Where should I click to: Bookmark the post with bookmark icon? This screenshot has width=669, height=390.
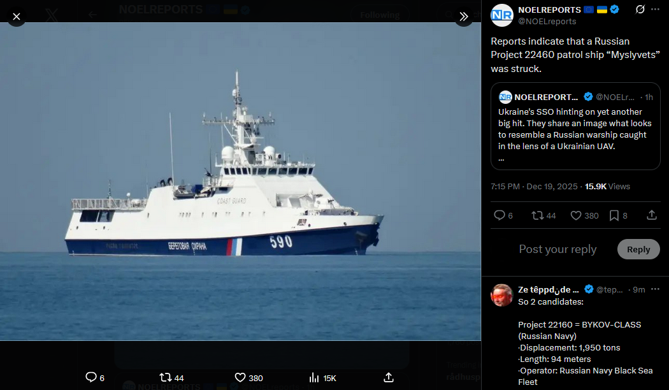(x=614, y=215)
